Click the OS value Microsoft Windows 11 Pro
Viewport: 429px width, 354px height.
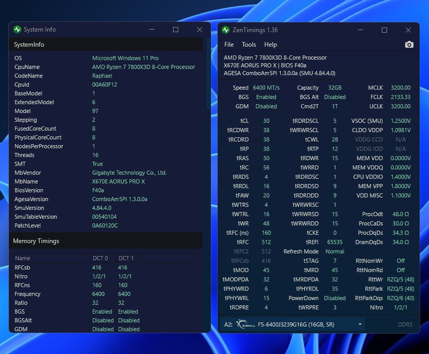(x=125, y=58)
